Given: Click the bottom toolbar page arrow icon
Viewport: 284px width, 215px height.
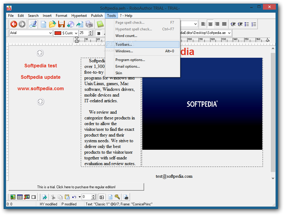Looking at the screenshot, I should [45, 197].
